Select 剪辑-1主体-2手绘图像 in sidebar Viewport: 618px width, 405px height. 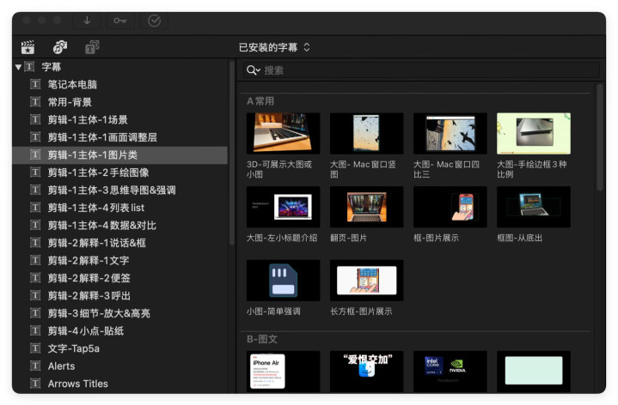tap(102, 172)
